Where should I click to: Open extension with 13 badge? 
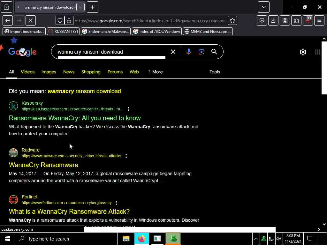coord(308,20)
